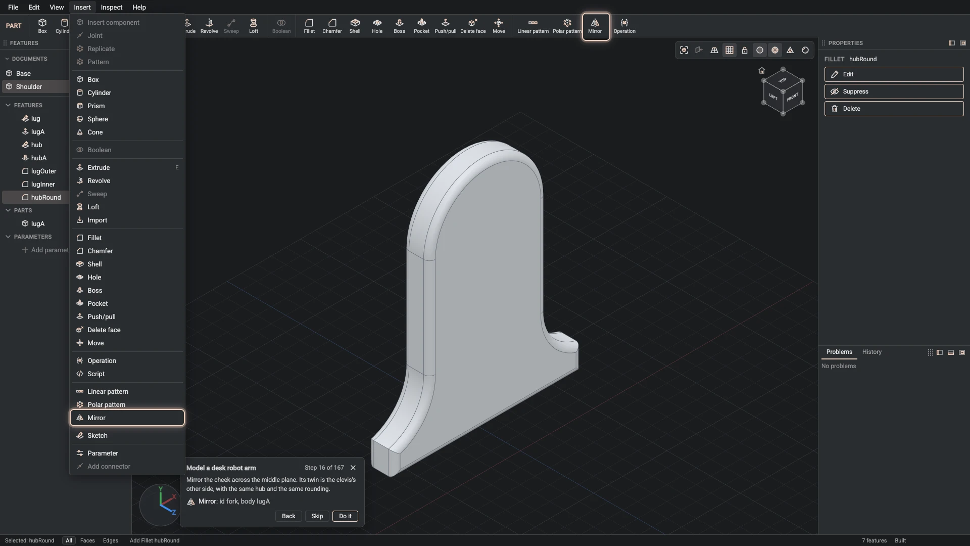Toggle the wireframe globe display mode
Image resolution: width=970 pixels, height=546 pixels.
tap(775, 50)
